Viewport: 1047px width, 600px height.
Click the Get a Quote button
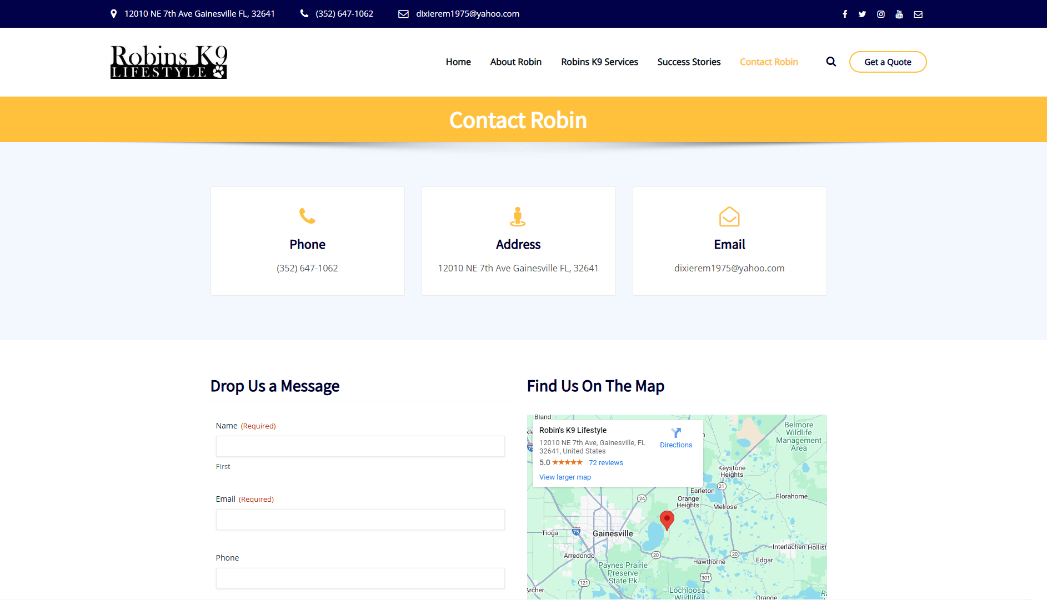888,62
